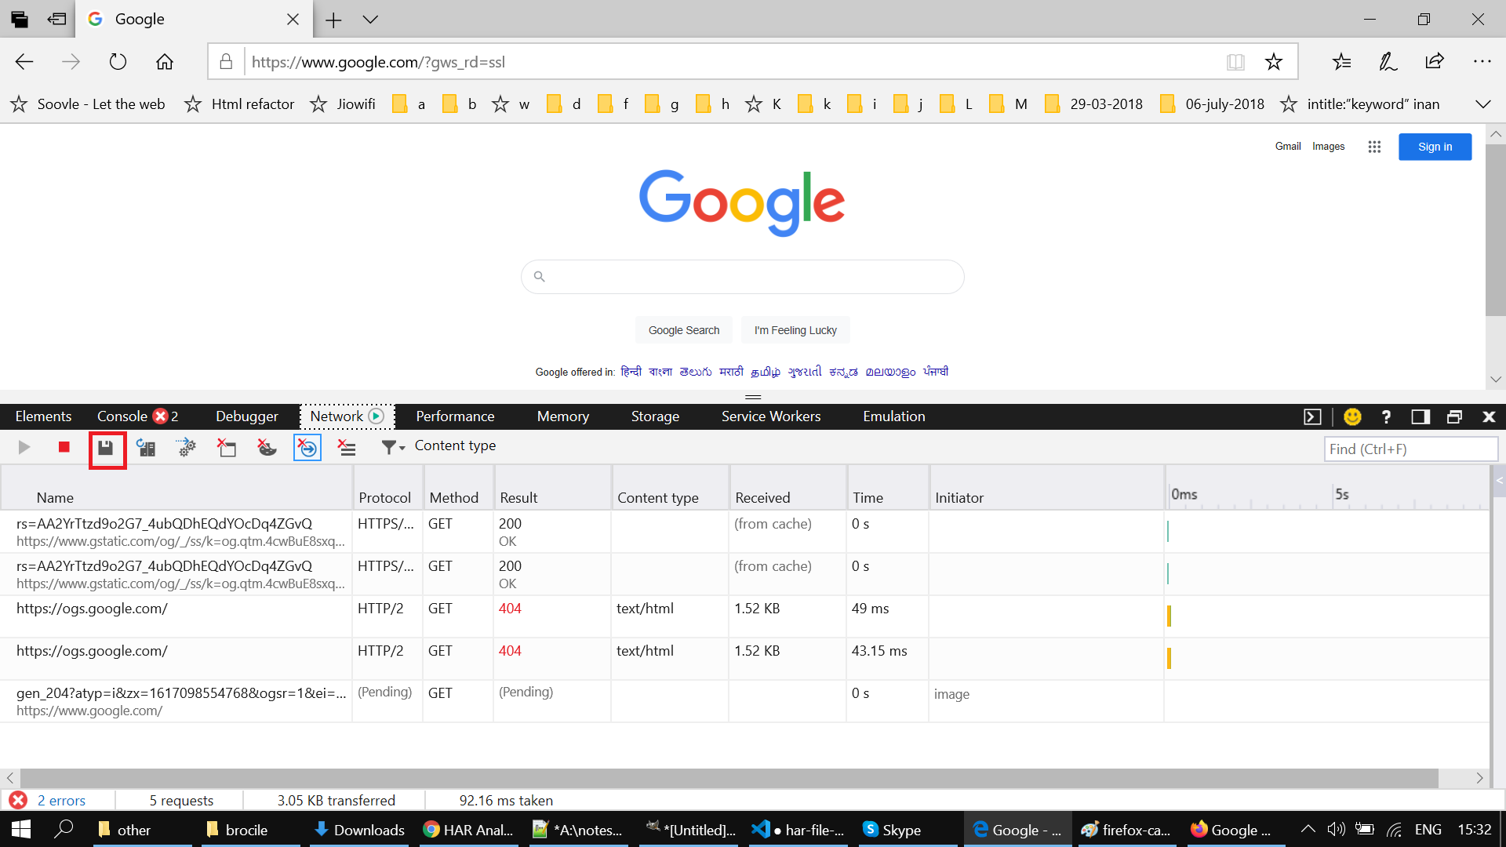Open the new tab plus button

point(333,20)
